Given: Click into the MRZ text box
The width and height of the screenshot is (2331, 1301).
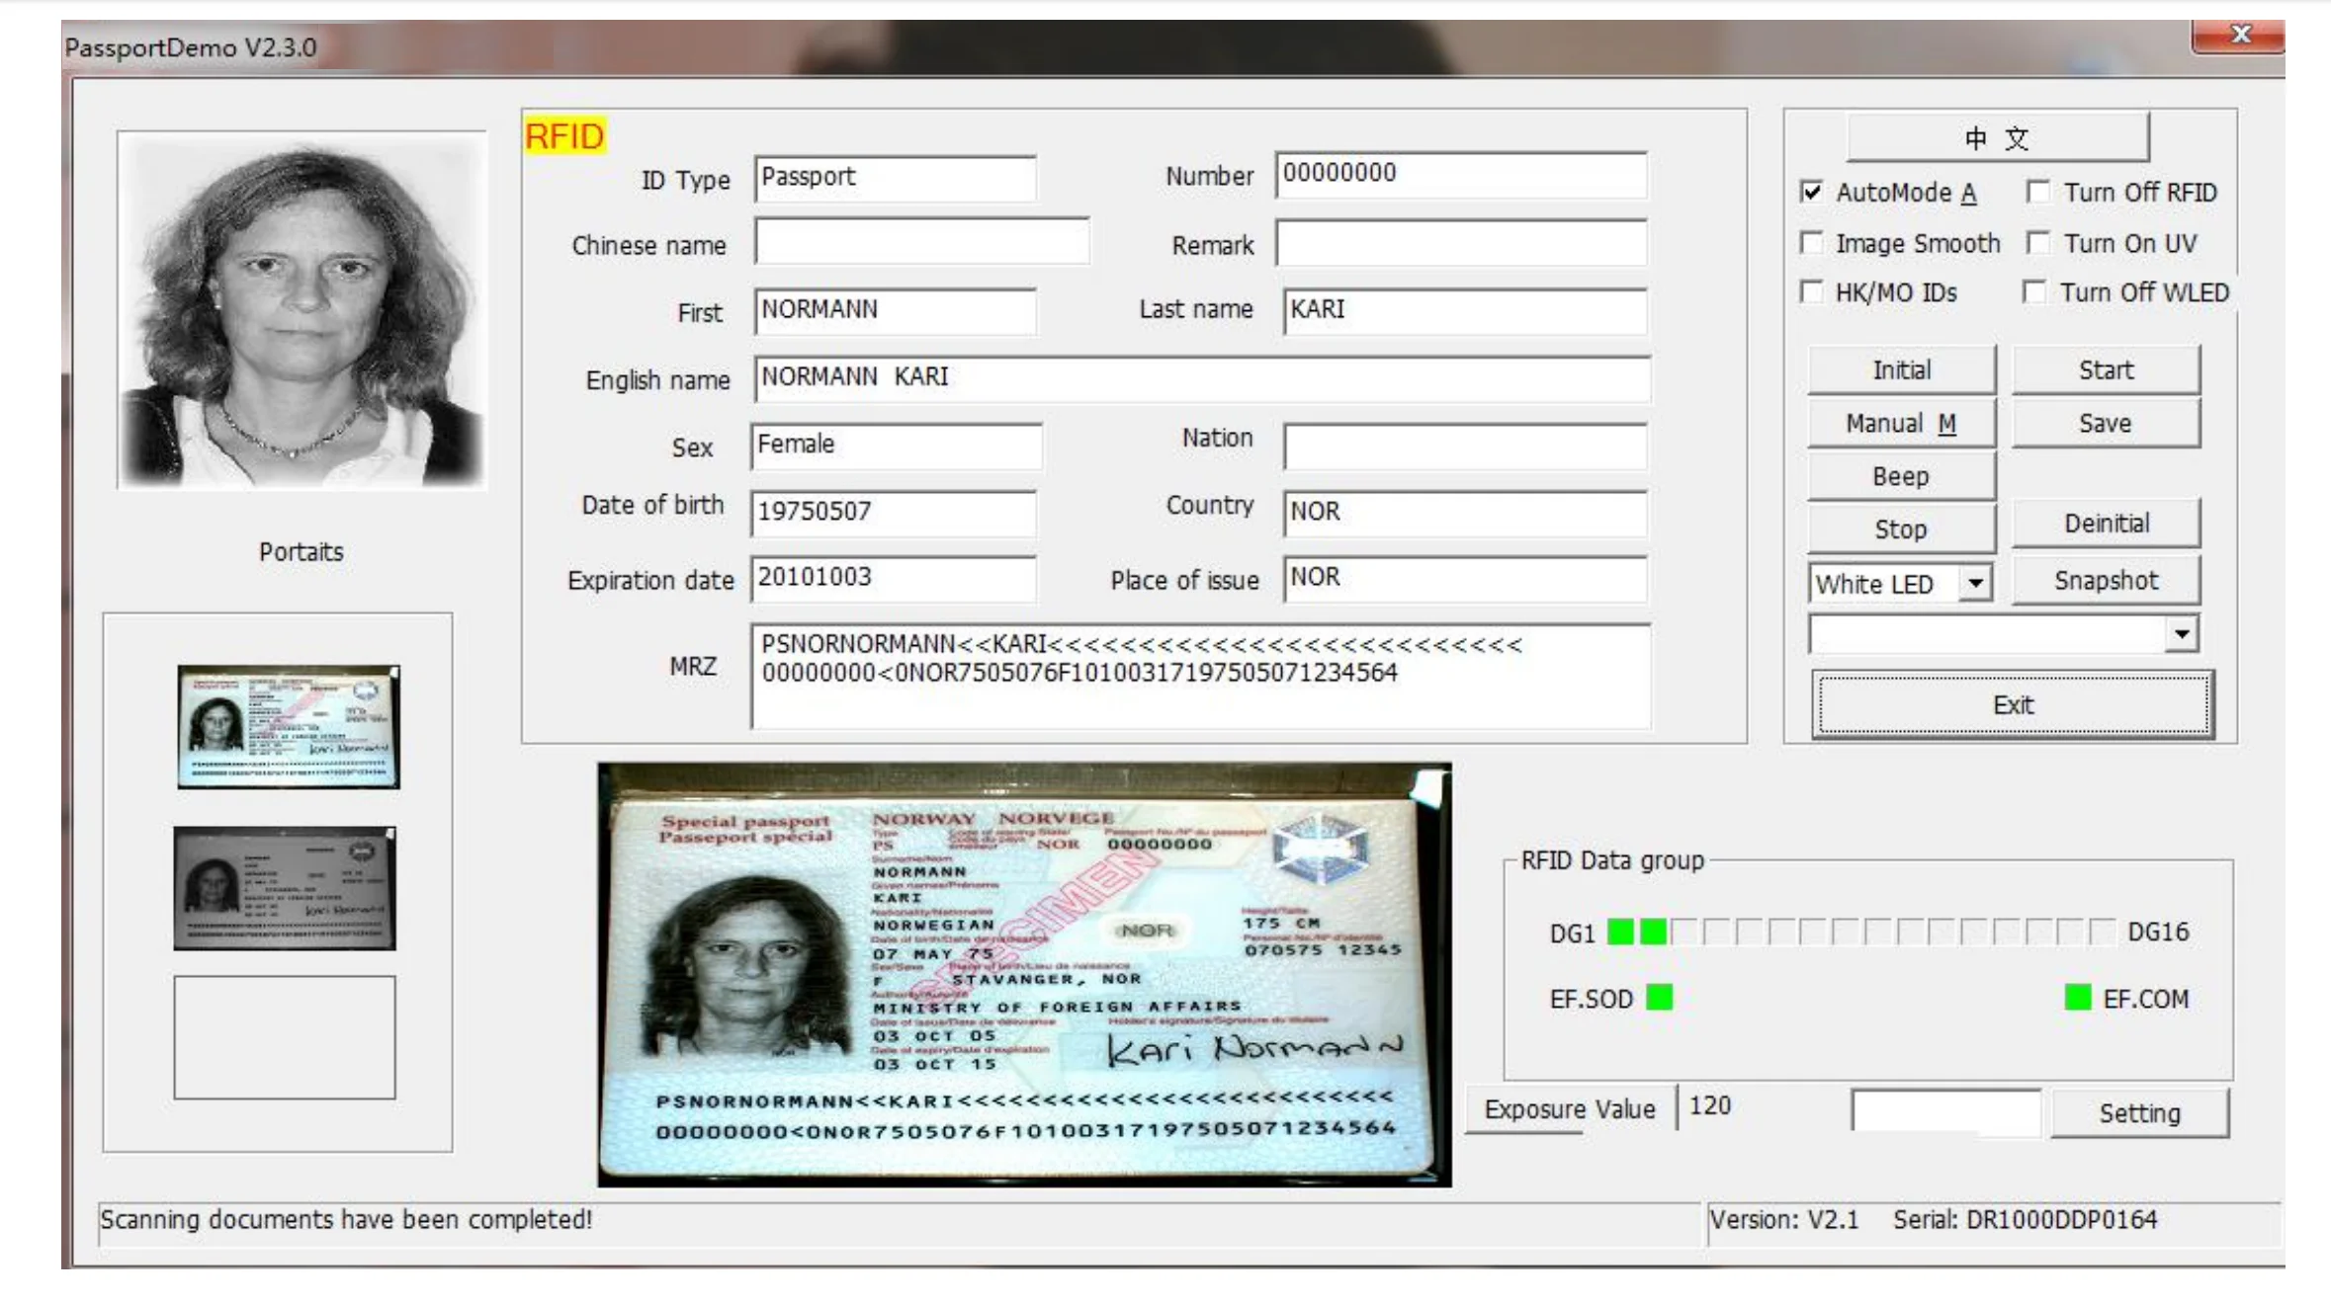Looking at the screenshot, I should 1199,677.
